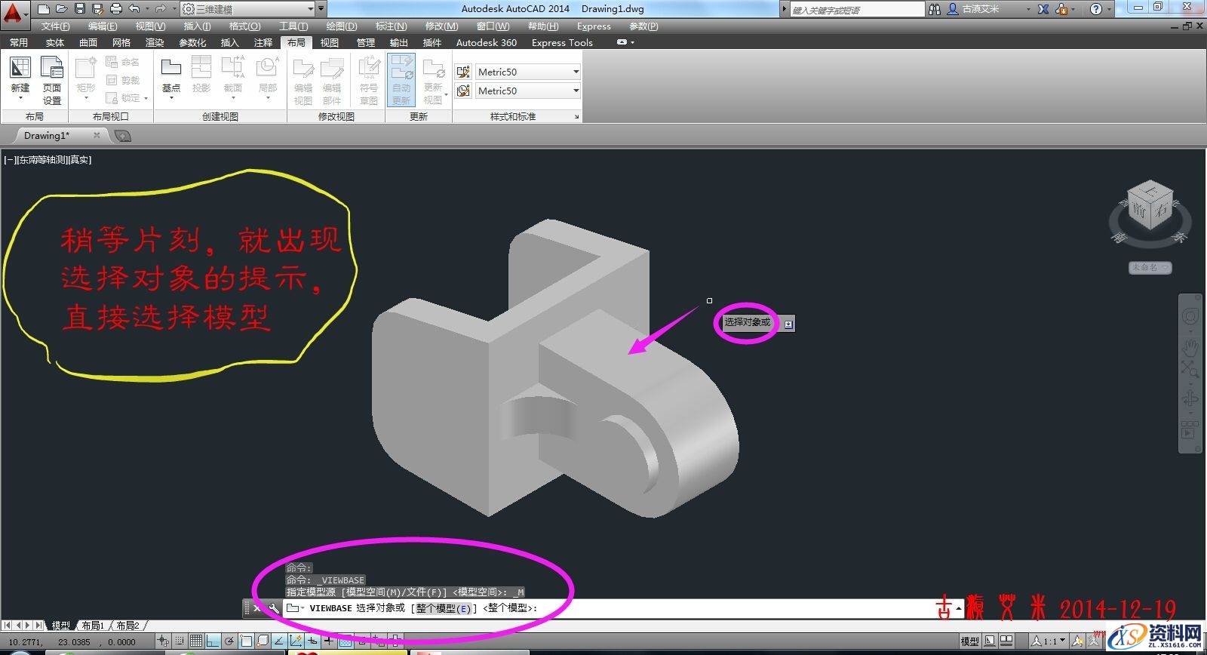Toggle grid display in status bar

(196, 641)
